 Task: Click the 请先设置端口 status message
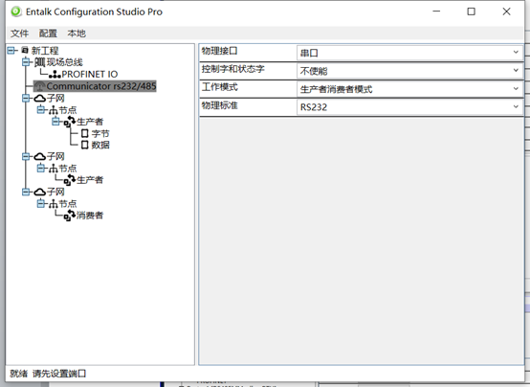[59, 374]
